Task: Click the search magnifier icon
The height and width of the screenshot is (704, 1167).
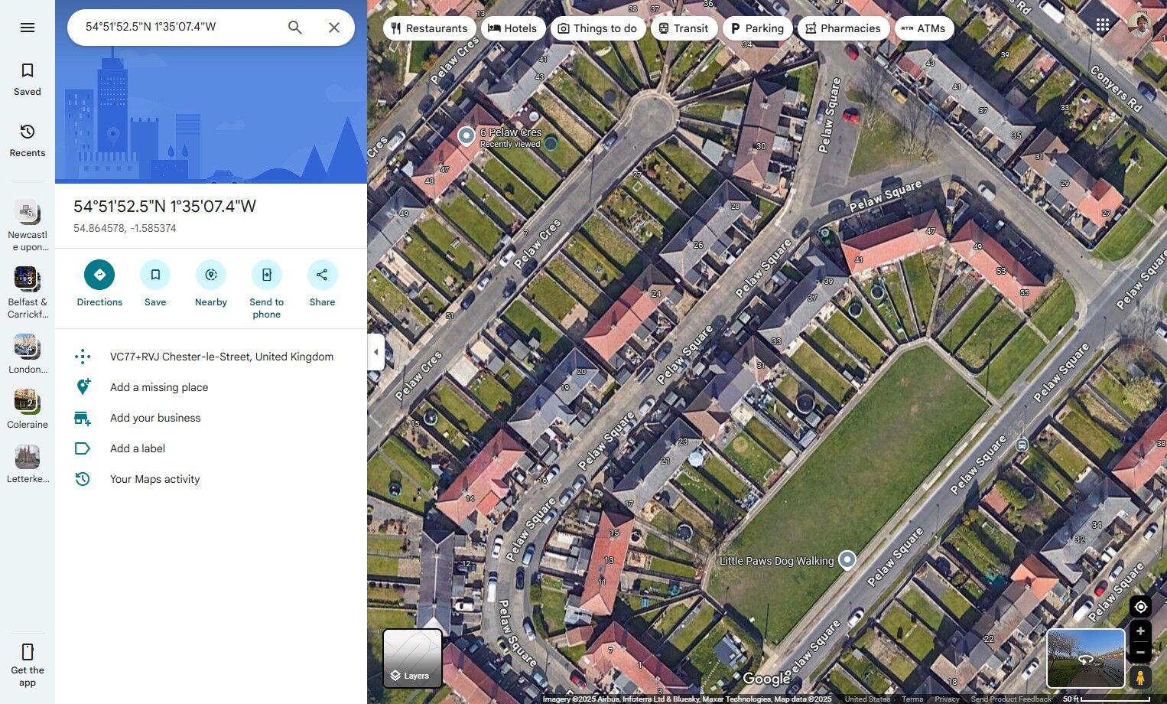Action: [x=294, y=28]
